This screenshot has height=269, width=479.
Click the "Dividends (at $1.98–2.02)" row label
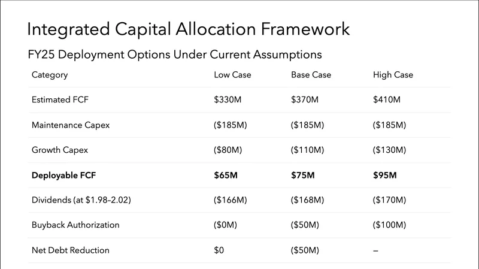[81, 200]
